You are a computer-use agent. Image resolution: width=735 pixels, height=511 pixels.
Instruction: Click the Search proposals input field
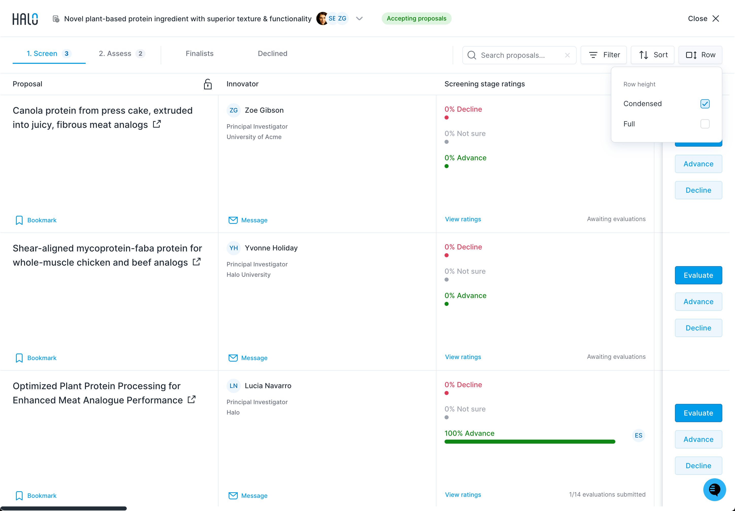[x=519, y=55]
